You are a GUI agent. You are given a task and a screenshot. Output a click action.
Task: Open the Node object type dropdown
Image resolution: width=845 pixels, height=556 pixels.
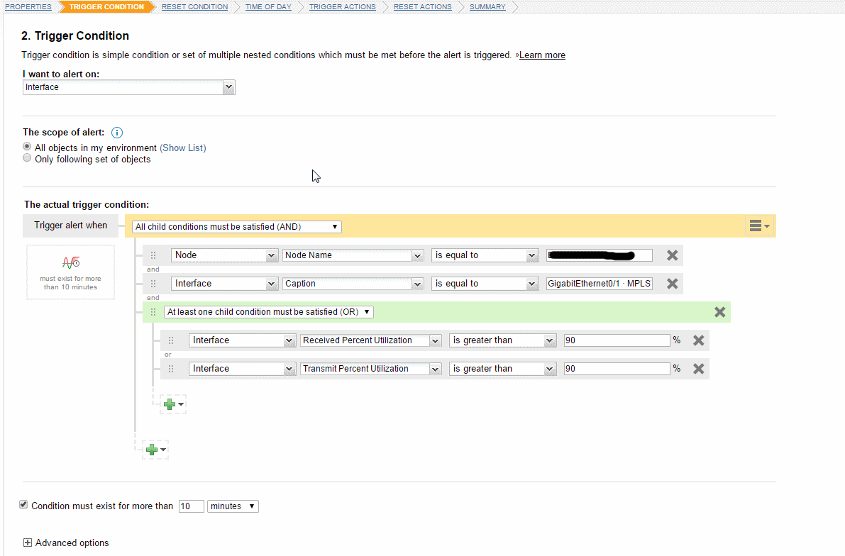point(224,255)
